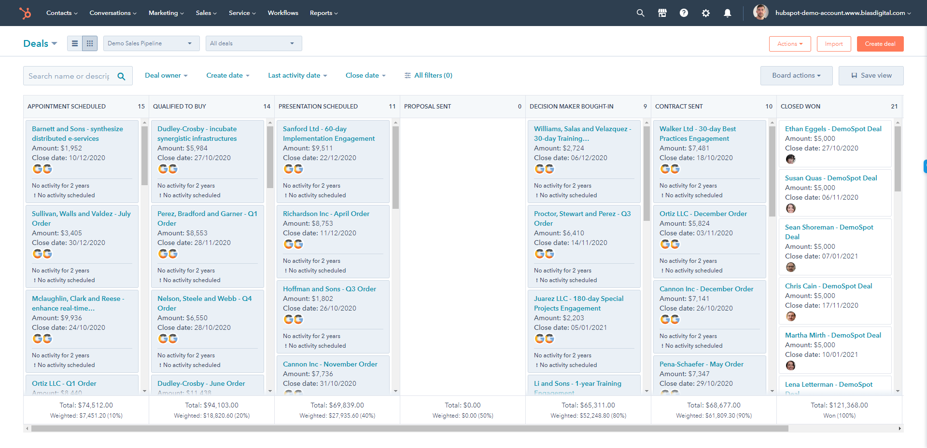Image resolution: width=927 pixels, height=448 pixels.
Task: Open the Actions dropdown button
Action: coord(790,44)
